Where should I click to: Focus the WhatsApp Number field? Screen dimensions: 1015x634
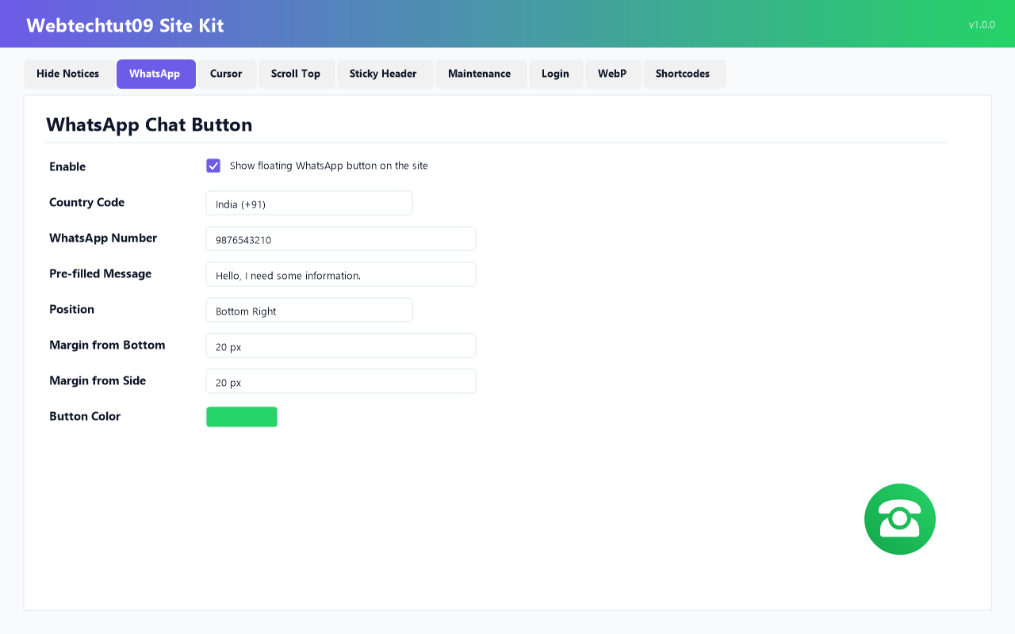[341, 239]
